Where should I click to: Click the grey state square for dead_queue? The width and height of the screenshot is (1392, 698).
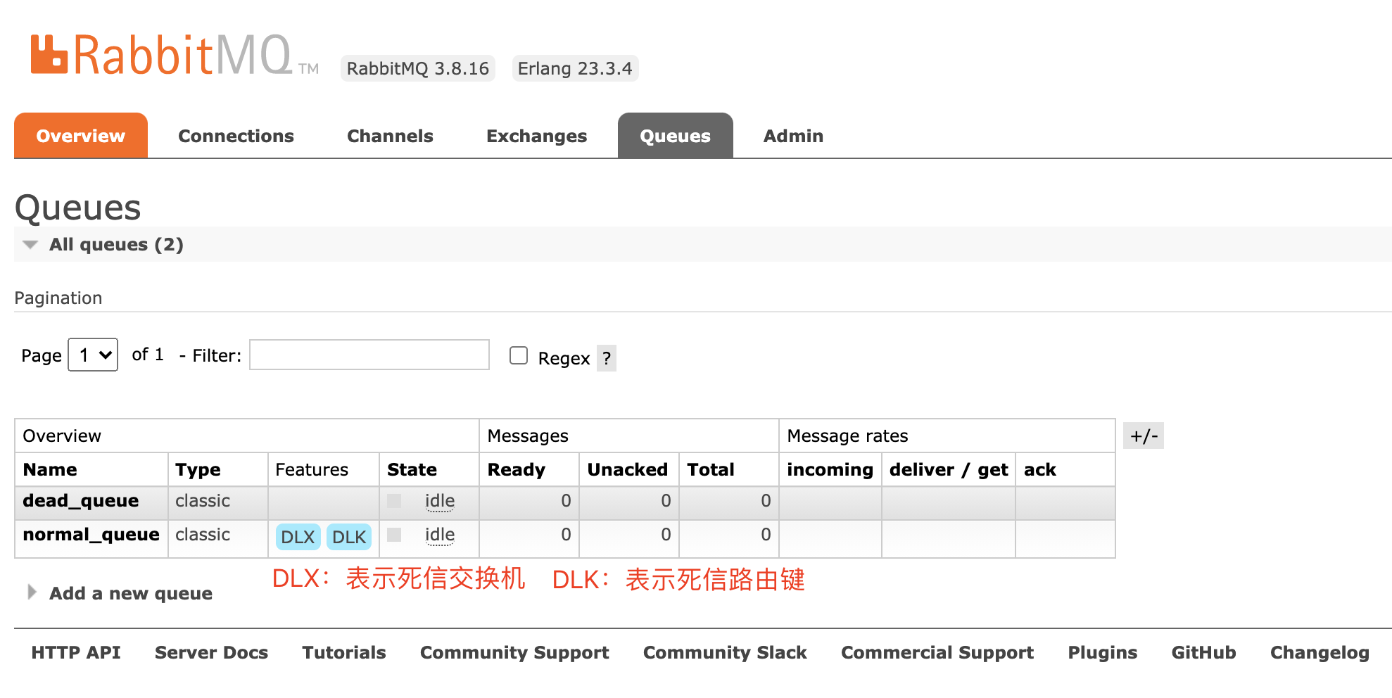394,500
